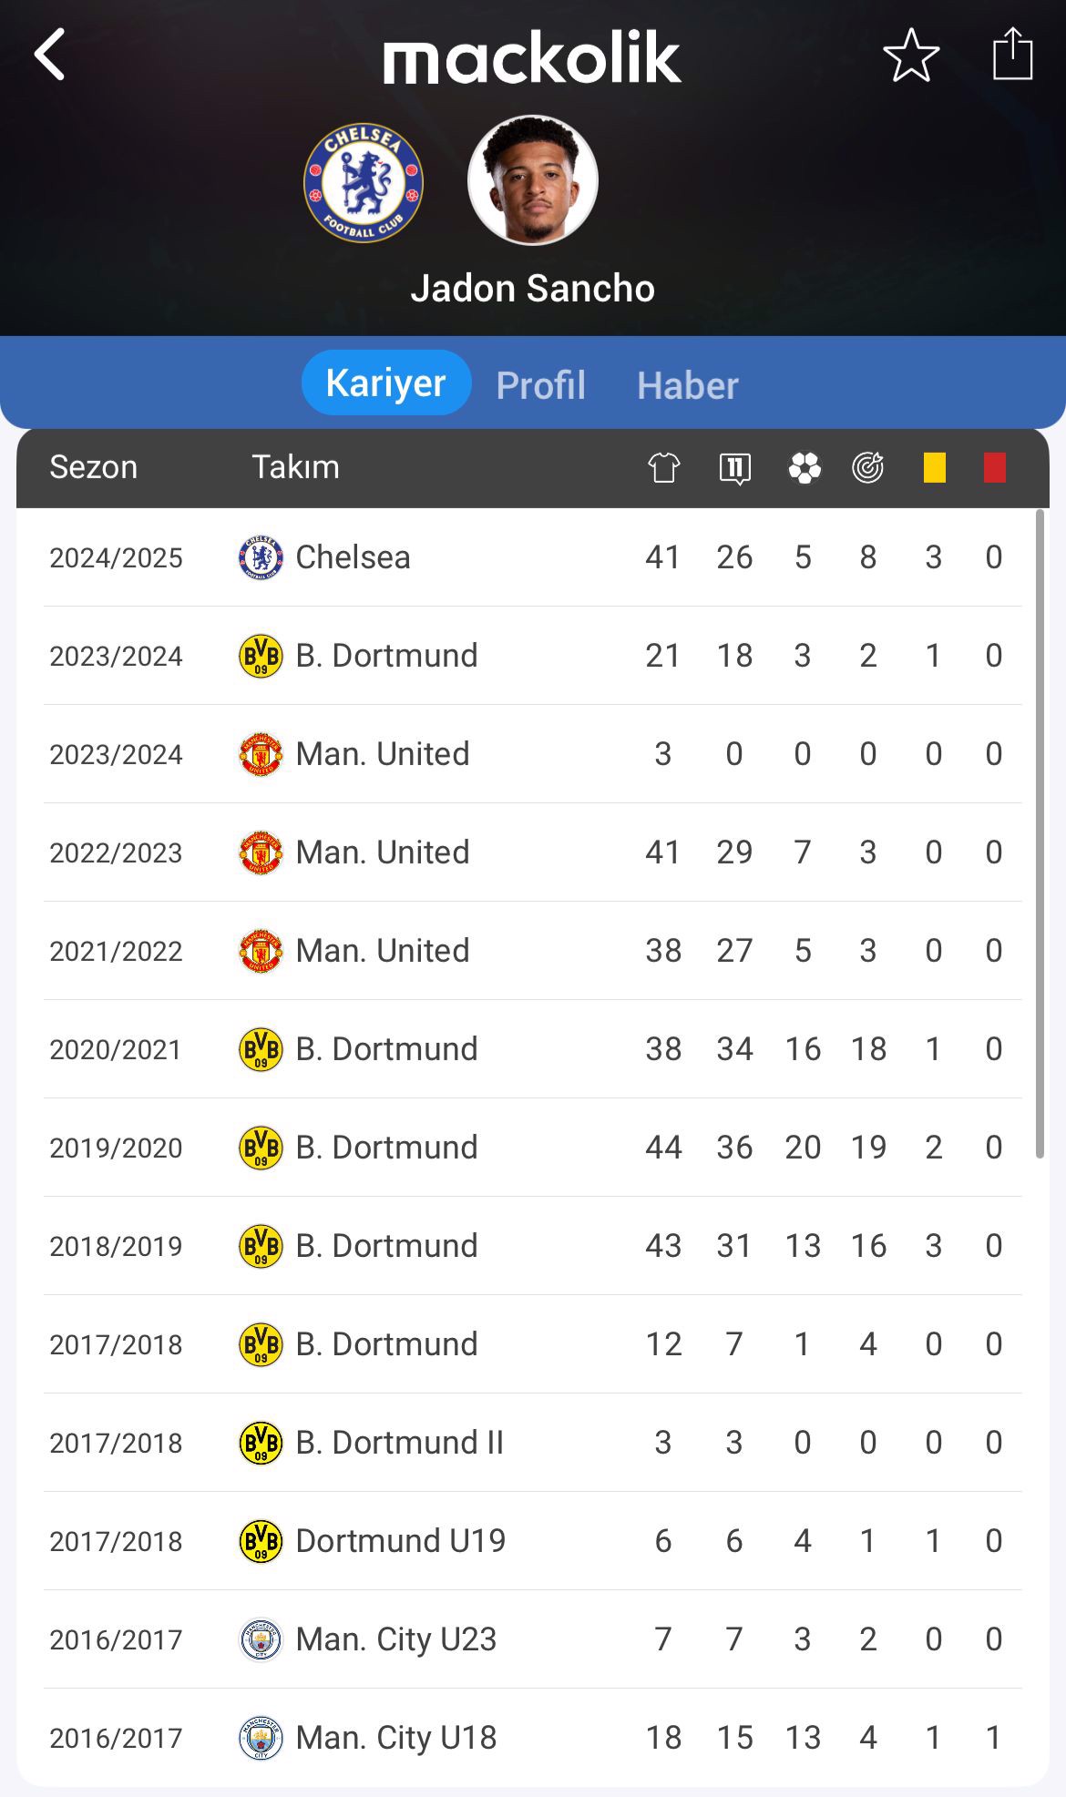Switch to the Profil tab
The height and width of the screenshot is (1797, 1066).
[x=541, y=385]
